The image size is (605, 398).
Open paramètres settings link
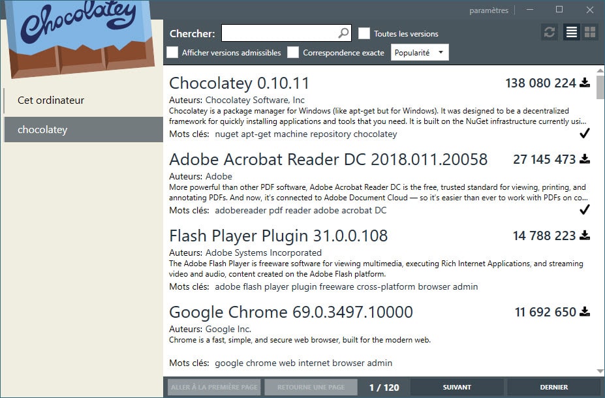[488, 10]
